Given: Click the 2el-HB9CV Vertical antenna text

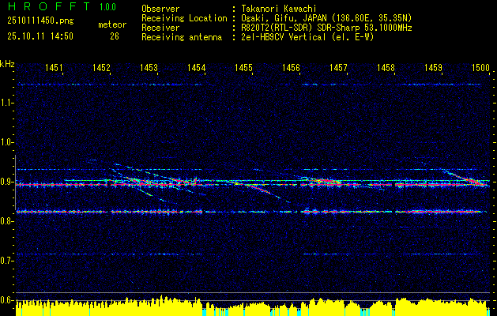Looking at the screenshot, I should point(306,37).
